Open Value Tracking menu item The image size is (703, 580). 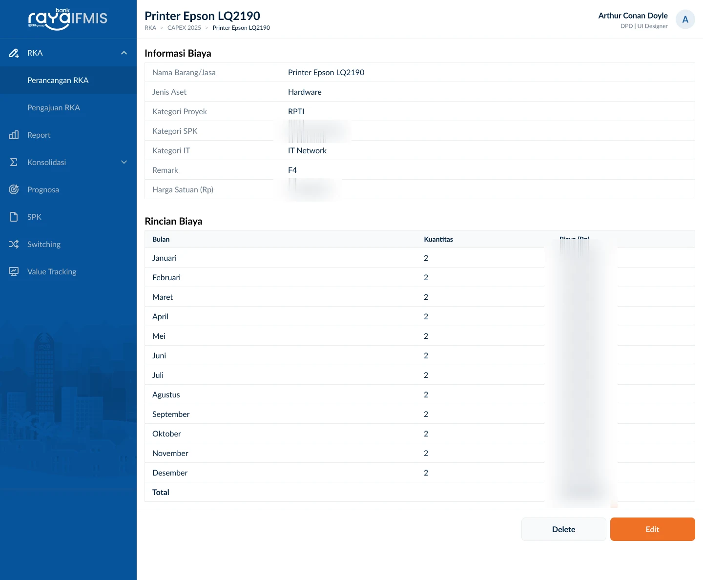pyautogui.click(x=68, y=271)
